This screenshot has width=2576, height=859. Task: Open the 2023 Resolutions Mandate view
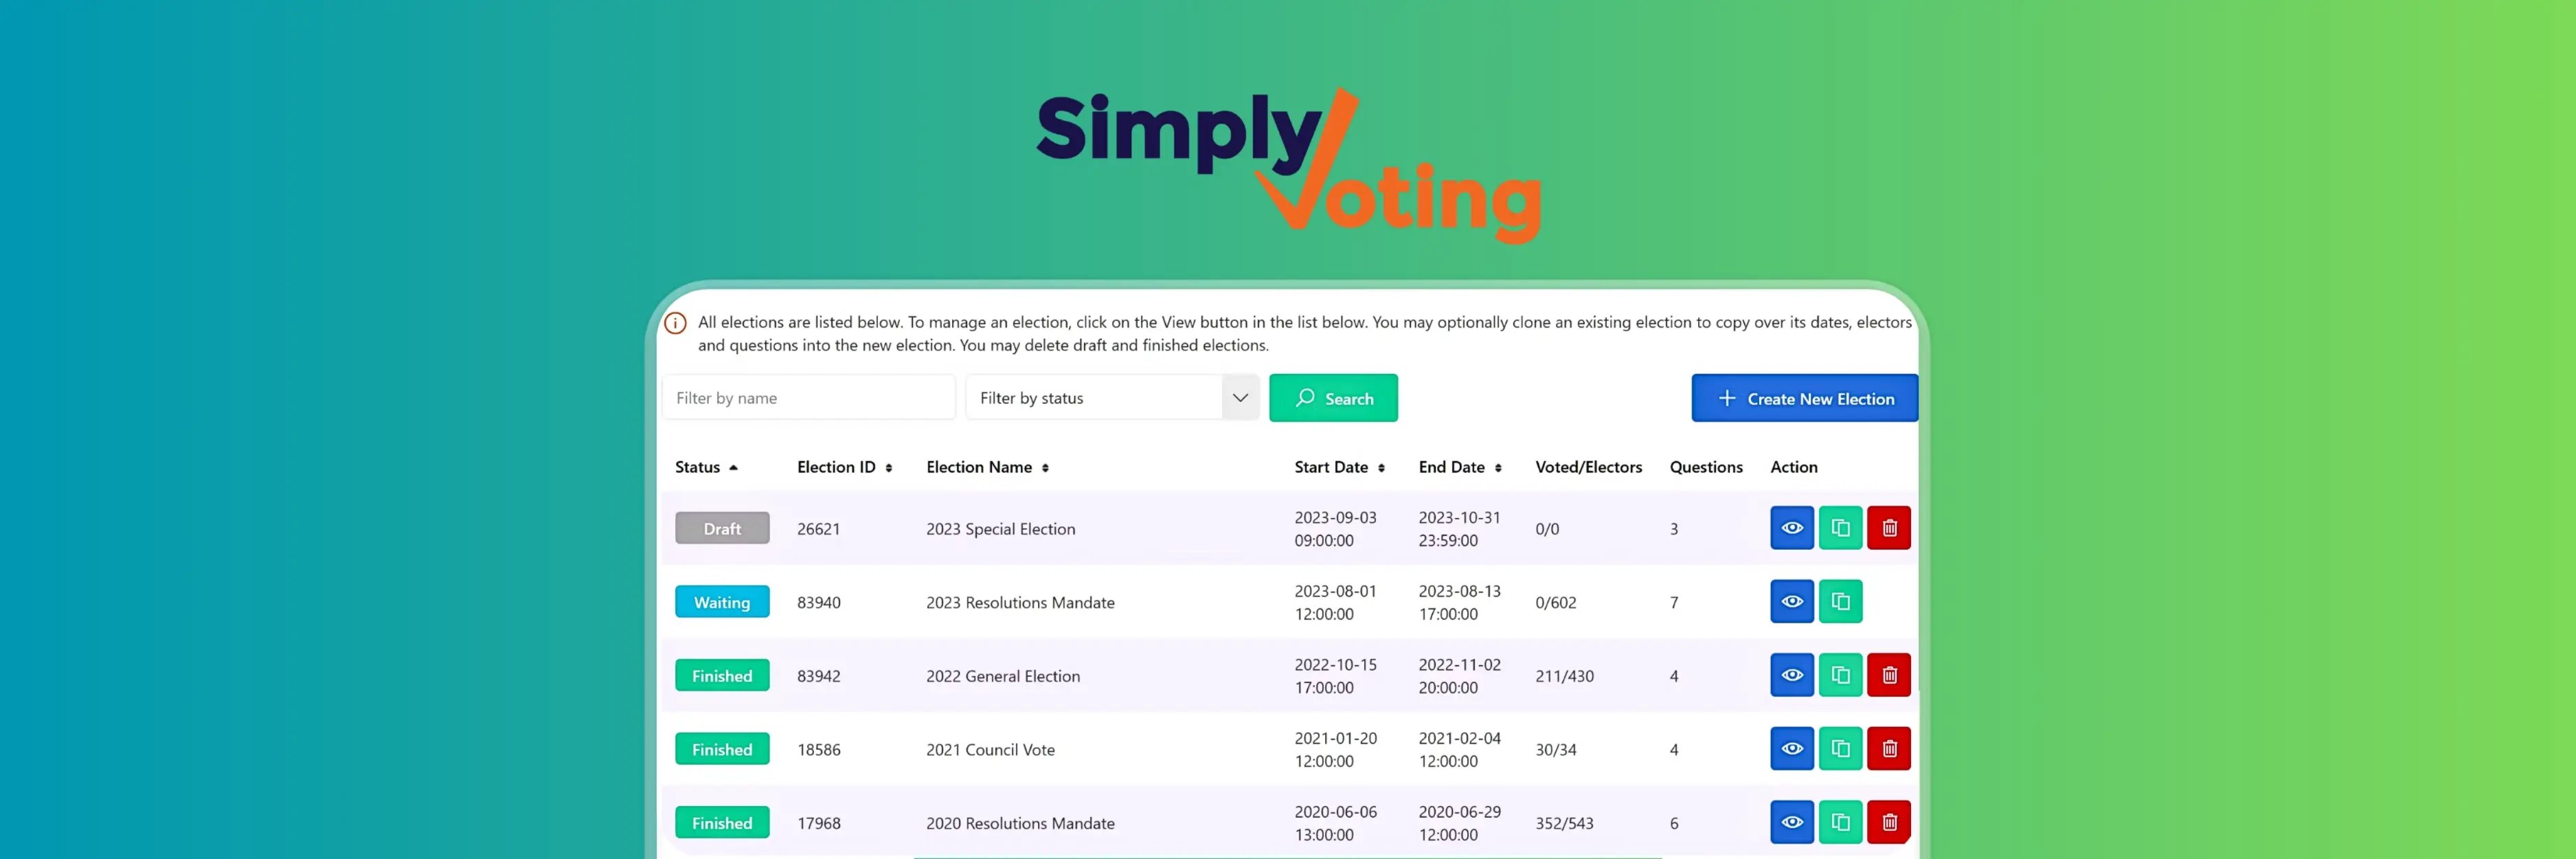(1791, 601)
